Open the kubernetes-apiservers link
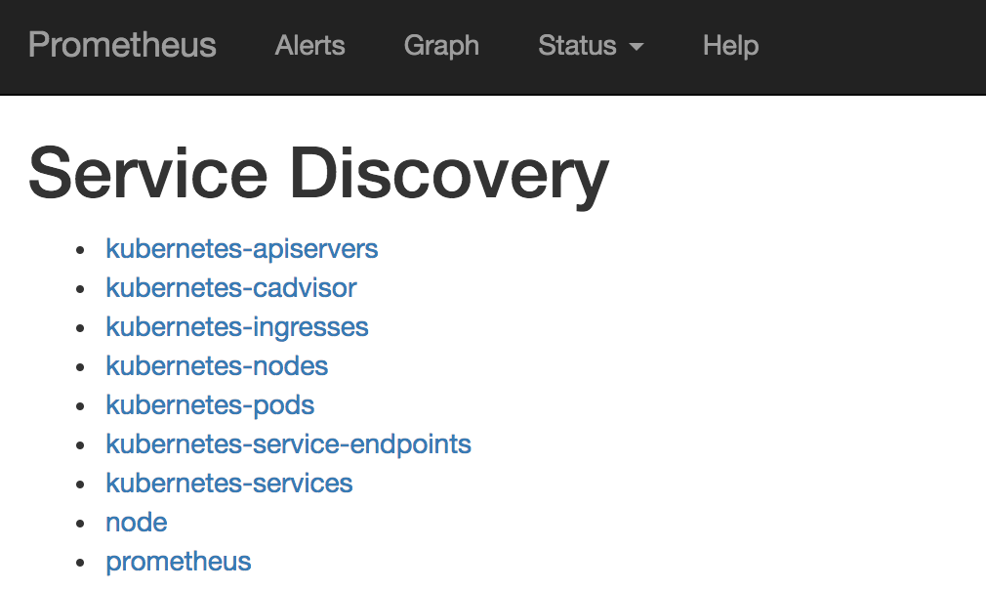This screenshot has height=590, width=986. [241, 249]
